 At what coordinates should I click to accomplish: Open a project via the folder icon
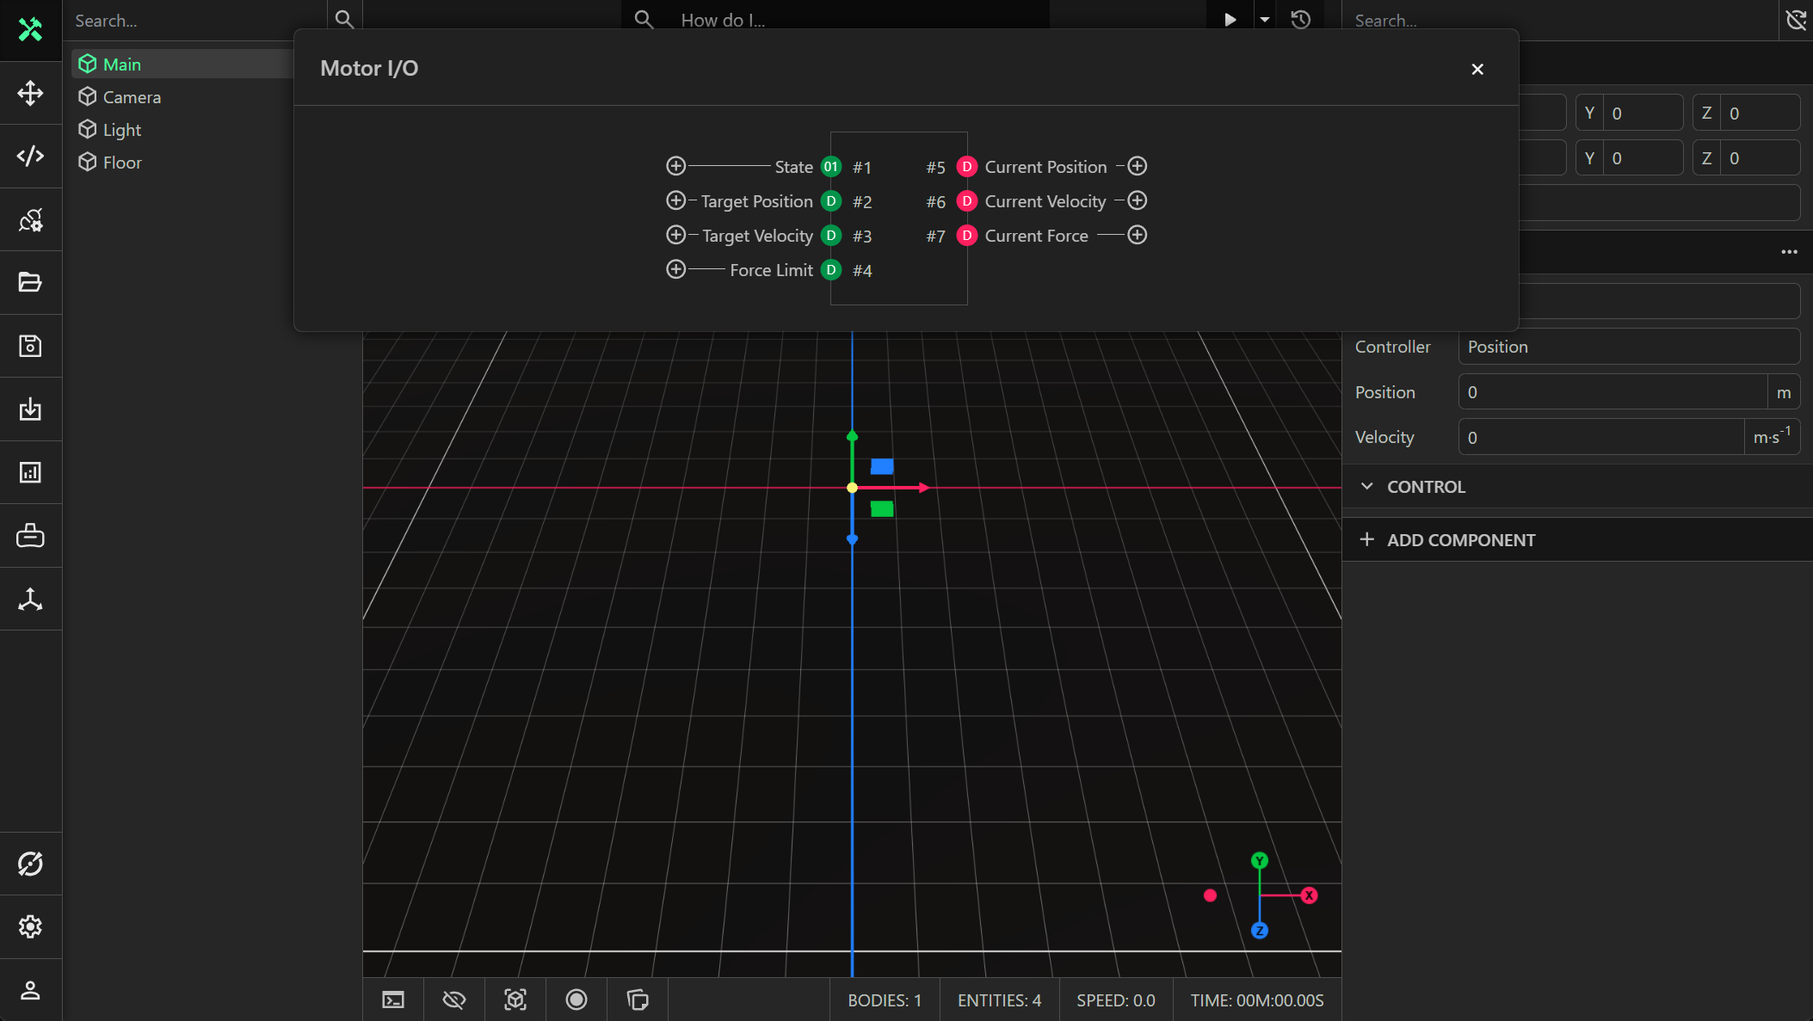(31, 282)
